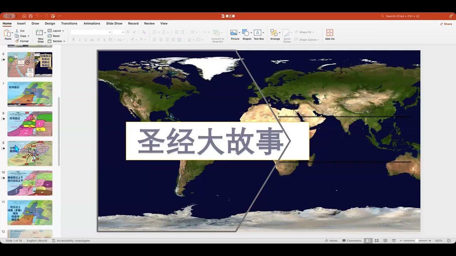Screen dimensions: 456x256
Task: Click the zoom in plus button
Action: [430, 241]
